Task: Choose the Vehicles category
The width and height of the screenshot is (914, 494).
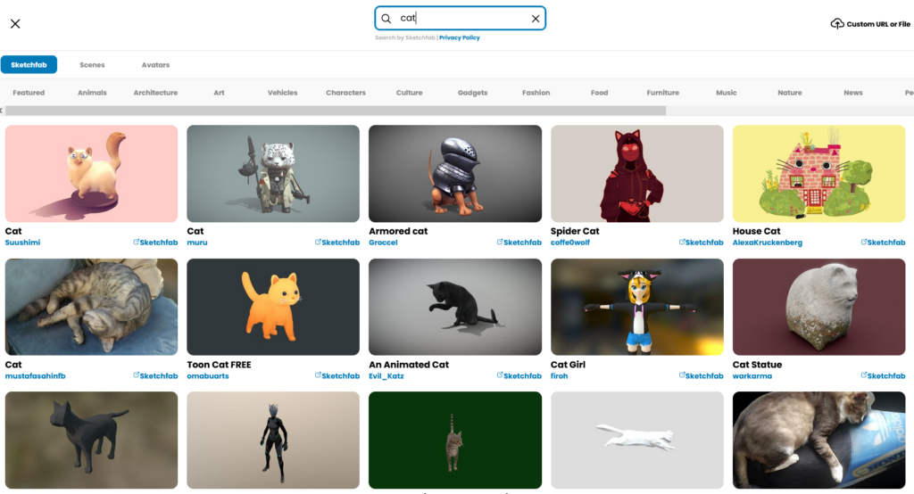Action: coord(283,93)
